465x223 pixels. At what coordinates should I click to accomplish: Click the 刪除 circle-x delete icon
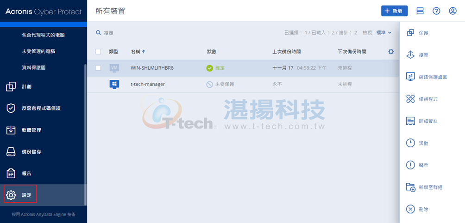410,209
